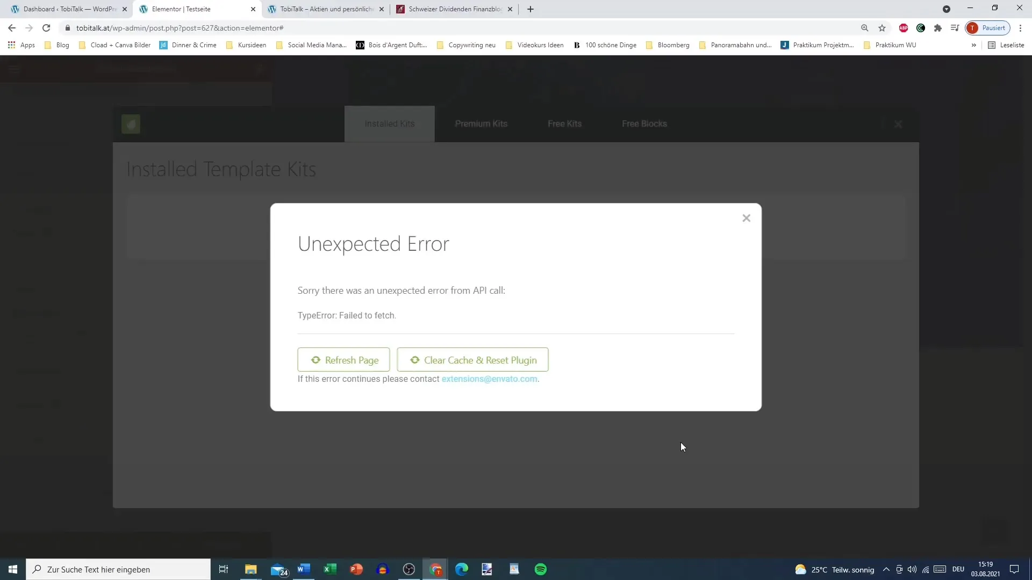Click the taskbar clock showing 15:19
The height and width of the screenshot is (580, 1032).
click(x=986, y=569)
